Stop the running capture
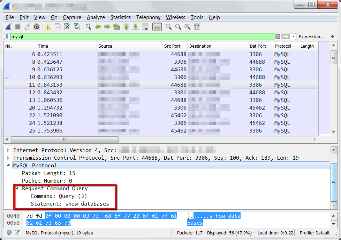341x240 pixels. point(18,27)
